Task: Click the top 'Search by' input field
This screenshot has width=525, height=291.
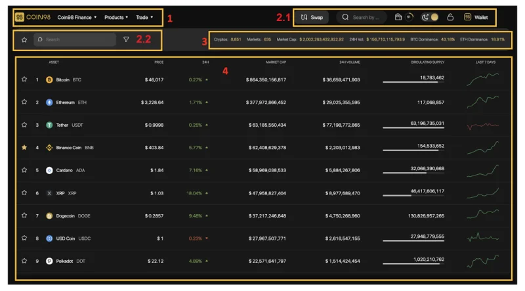Action: 362,18
